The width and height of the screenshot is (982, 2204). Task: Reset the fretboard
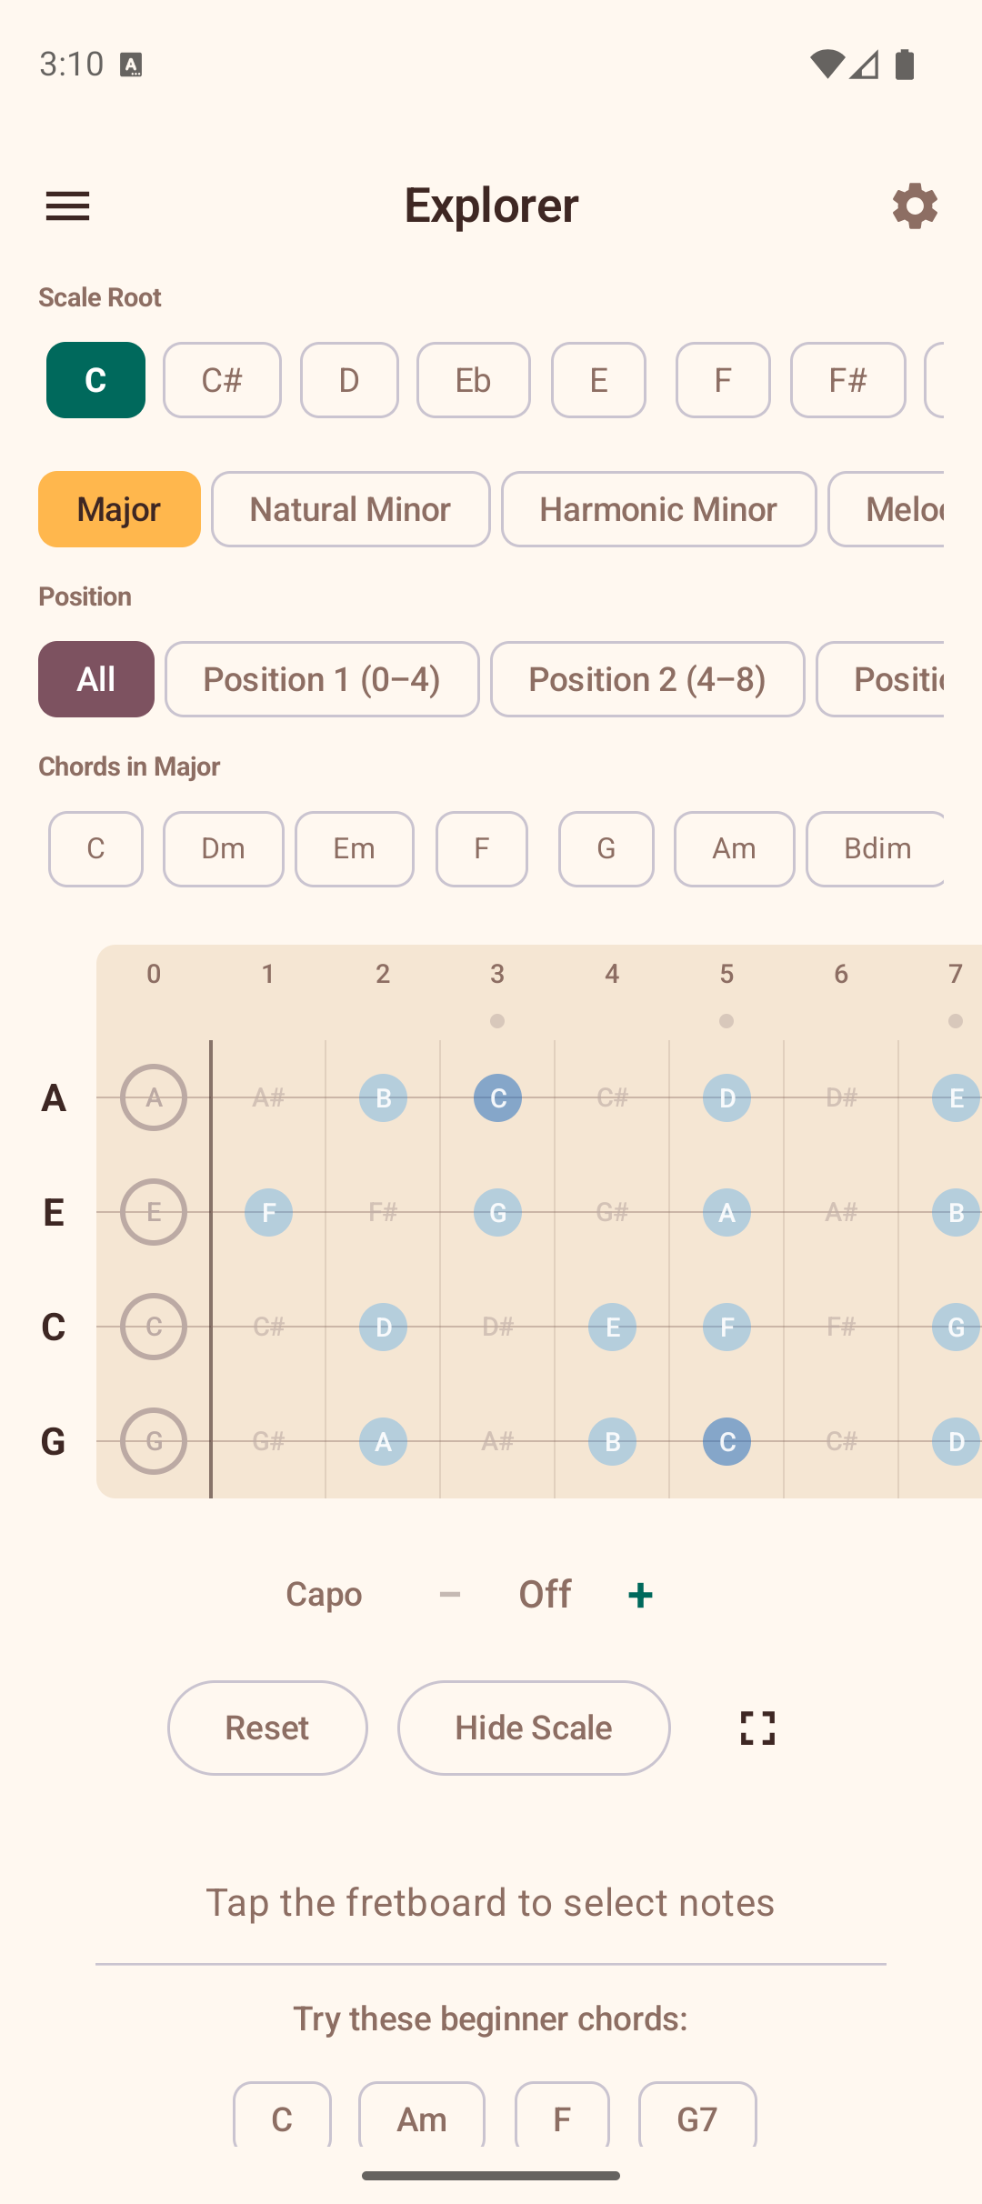point(267,1728)
